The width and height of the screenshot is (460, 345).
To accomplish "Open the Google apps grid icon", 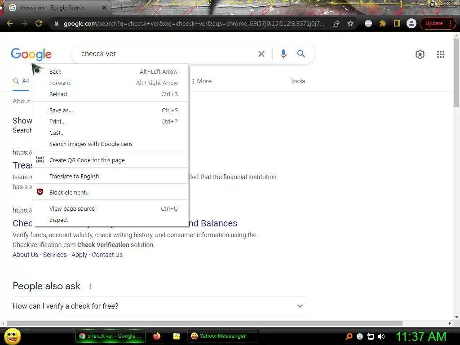I will (440, 54).
